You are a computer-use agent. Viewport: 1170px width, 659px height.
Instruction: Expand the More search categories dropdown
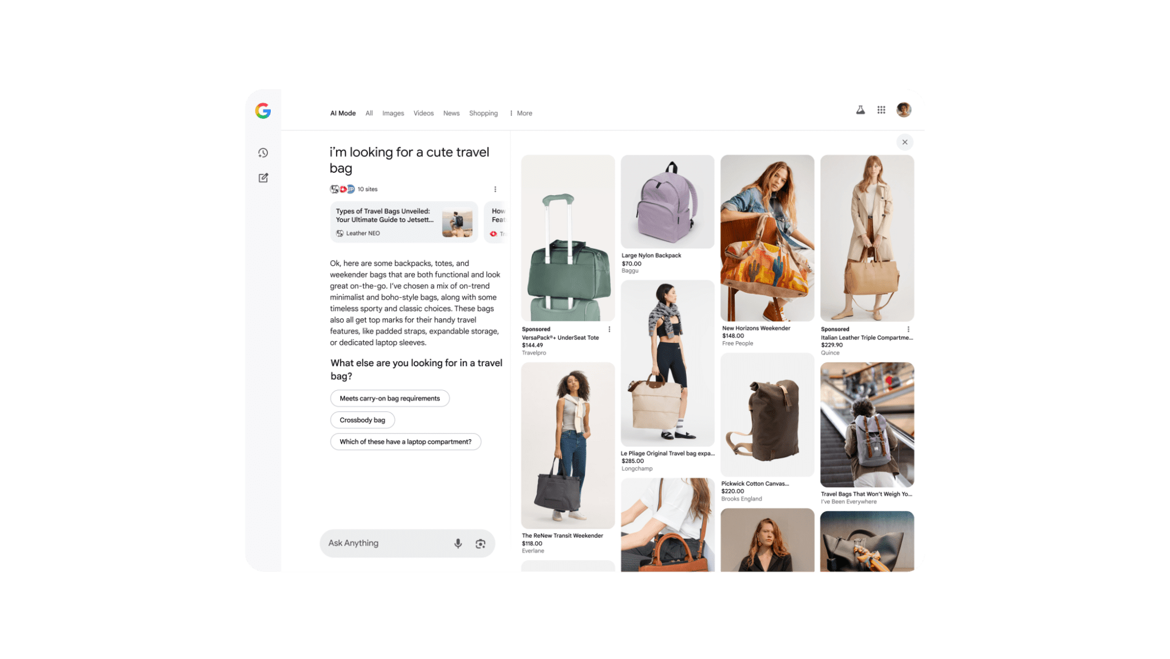point(520,113)
